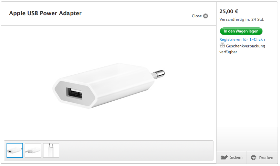The width and height of the screenshot is (280, 166).
Task: Select the third upright adapter thumbnail
Action: [x=51, y=150]
